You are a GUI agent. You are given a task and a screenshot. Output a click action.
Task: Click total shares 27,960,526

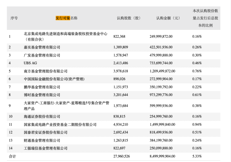(122, 156)
